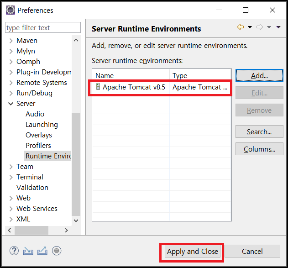288x268 pixels.
Task: Click the tree scroll down arrow
Action: pyautogui.click(x=76, y=221)
